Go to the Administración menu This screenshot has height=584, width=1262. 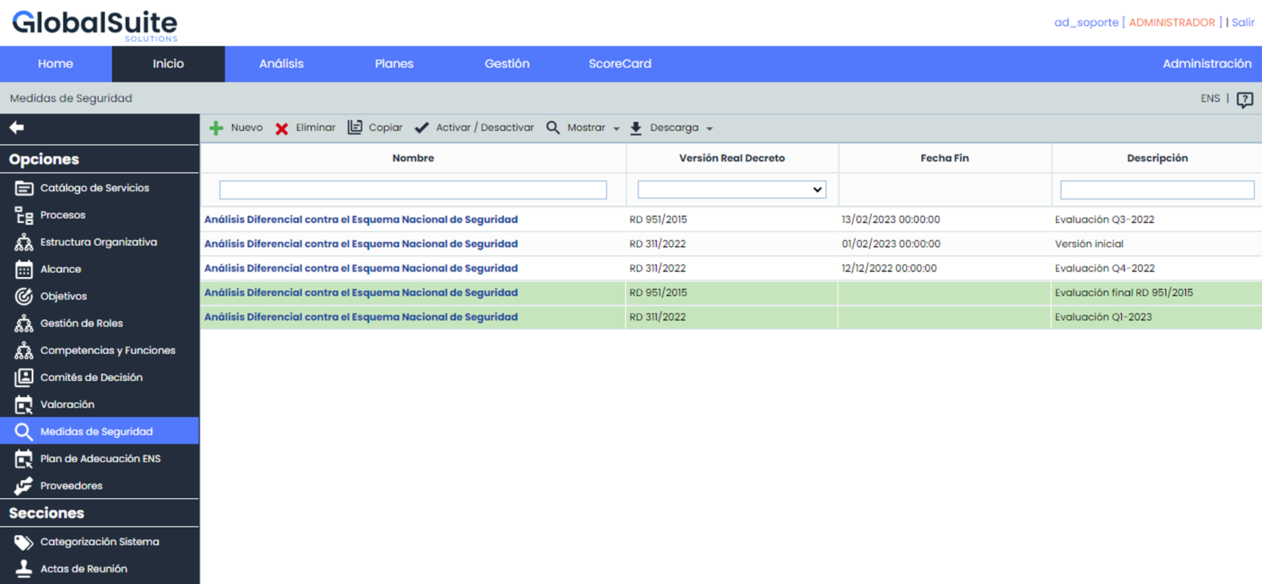coord(1206,64)
